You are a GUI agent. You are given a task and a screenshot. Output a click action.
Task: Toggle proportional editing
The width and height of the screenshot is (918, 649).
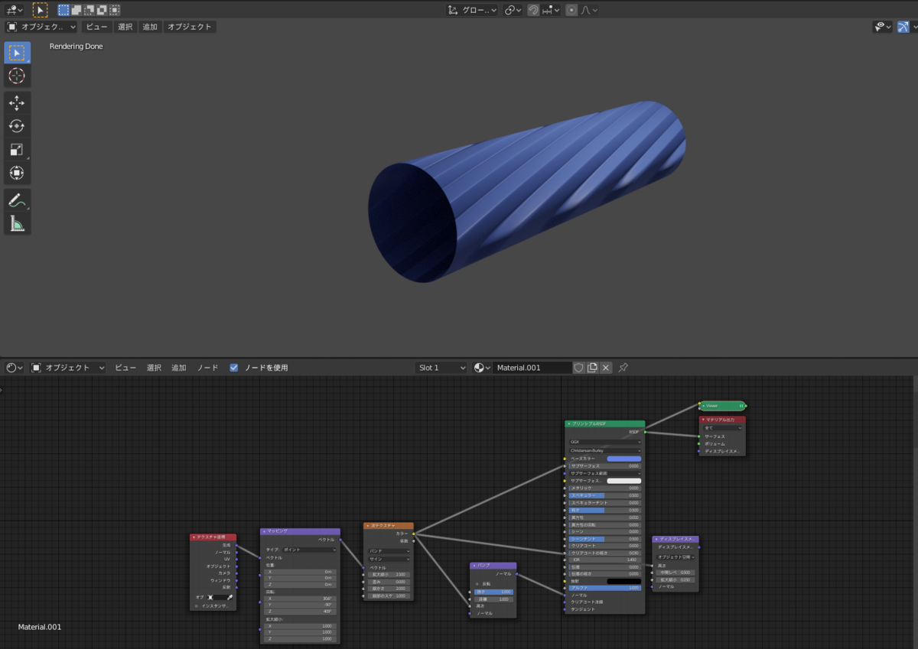pyautogui.click(x=571, y=10)
